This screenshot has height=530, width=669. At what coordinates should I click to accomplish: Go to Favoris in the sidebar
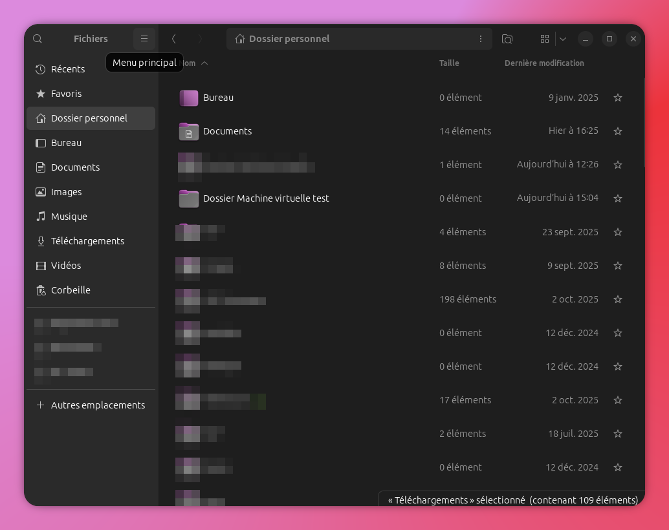click(x=66, y=94)
